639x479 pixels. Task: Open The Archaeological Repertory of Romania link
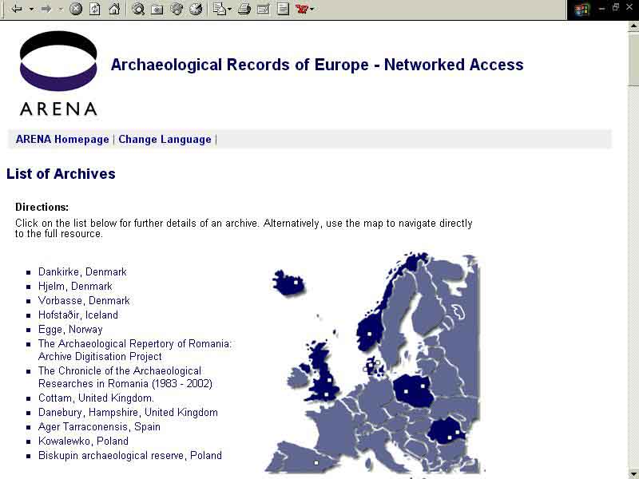click(x=135, y=350)
